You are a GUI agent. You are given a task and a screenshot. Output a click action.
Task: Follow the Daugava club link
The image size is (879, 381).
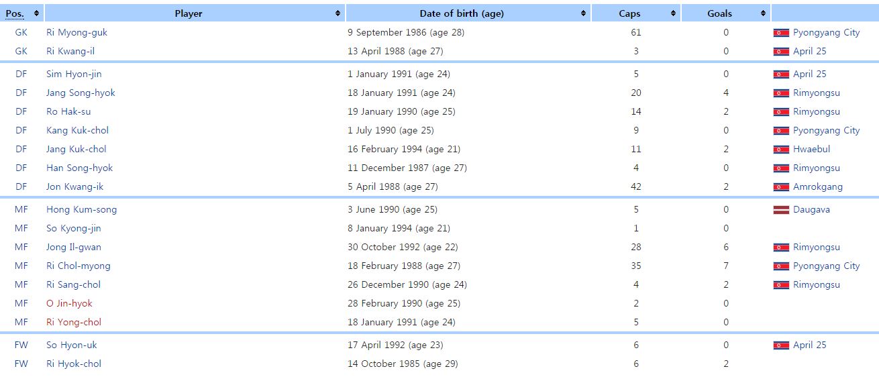pyautogui.click(x=811, y=209)
